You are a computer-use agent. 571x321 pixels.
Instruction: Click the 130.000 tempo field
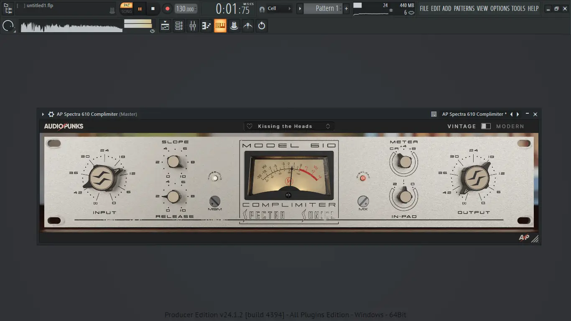tap(186, 9)
